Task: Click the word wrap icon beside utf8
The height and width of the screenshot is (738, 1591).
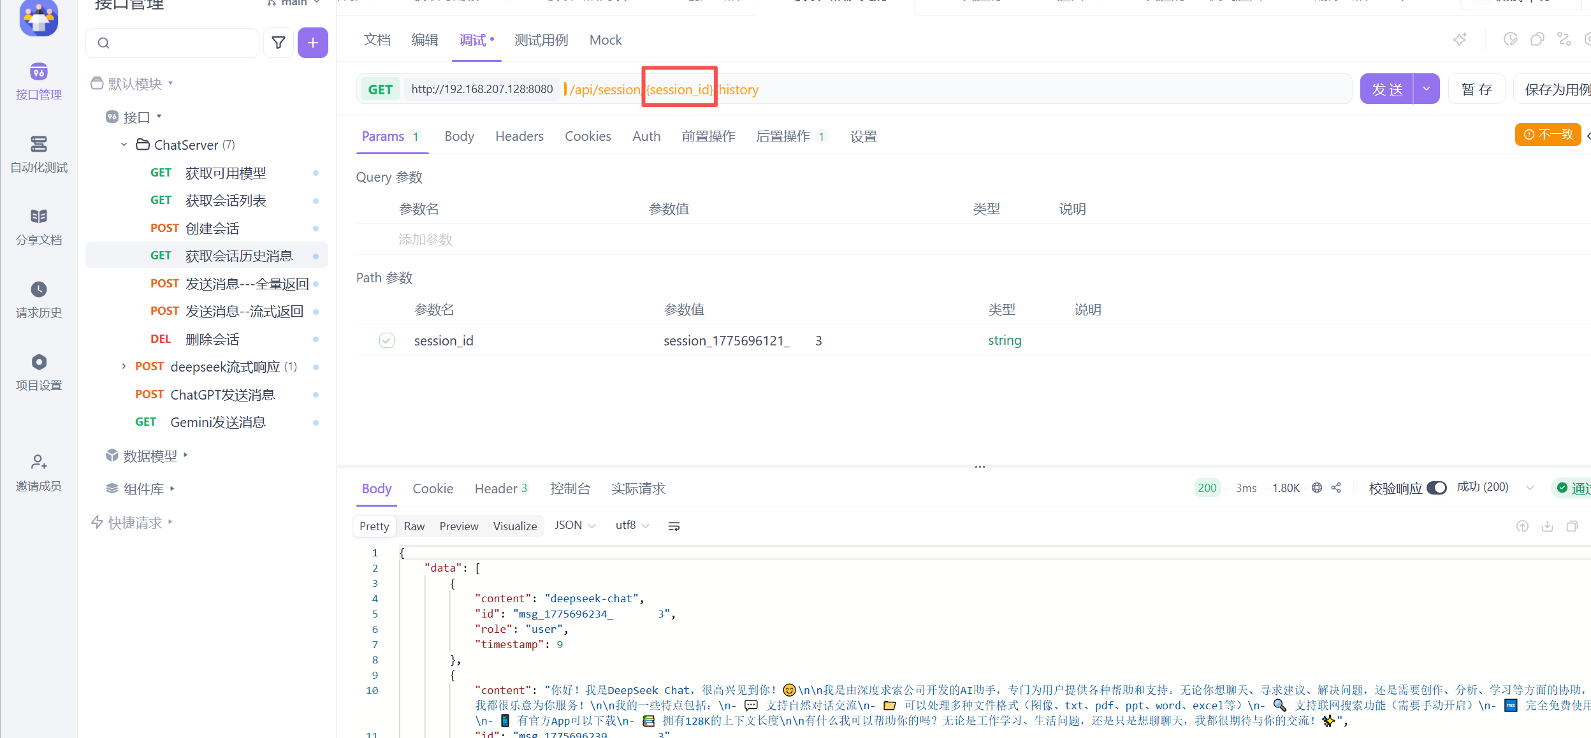Action: (674, 526)
